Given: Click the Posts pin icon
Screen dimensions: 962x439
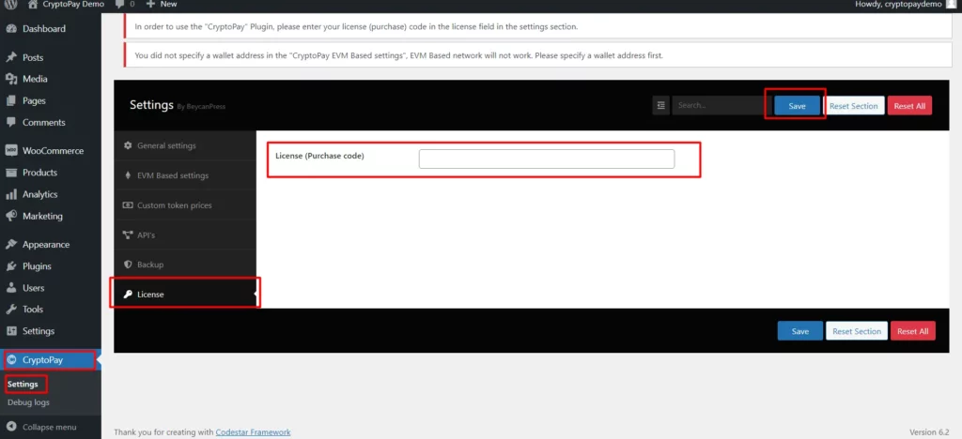Looking at the screenshot, I should coord(11,57).
